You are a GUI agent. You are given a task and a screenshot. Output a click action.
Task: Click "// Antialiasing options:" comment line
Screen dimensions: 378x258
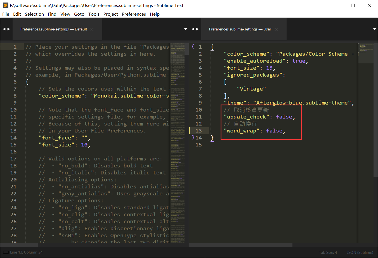coord(78,179)
